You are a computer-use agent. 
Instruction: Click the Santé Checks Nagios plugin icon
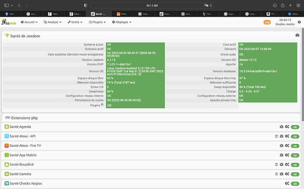coord(7,183)
